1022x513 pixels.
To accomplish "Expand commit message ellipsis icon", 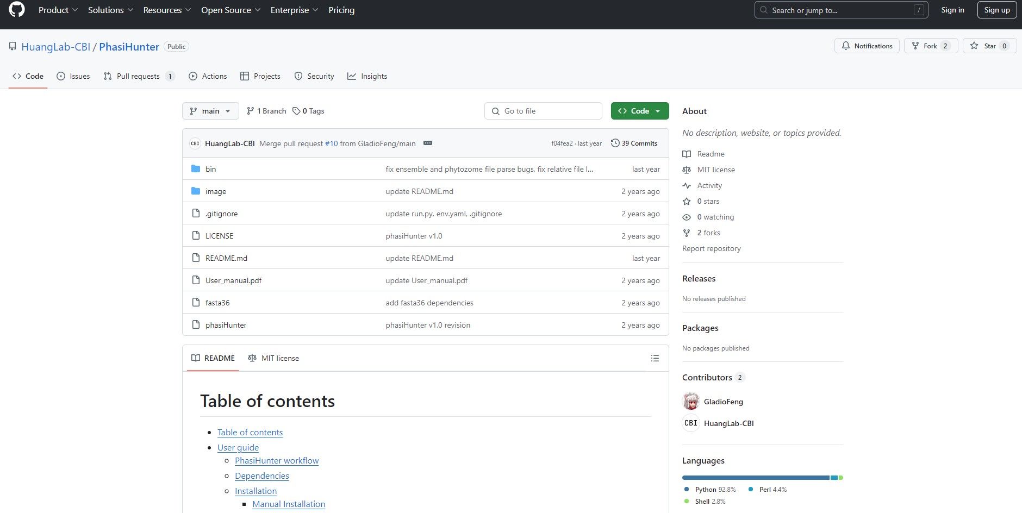I will coord(428,143).
